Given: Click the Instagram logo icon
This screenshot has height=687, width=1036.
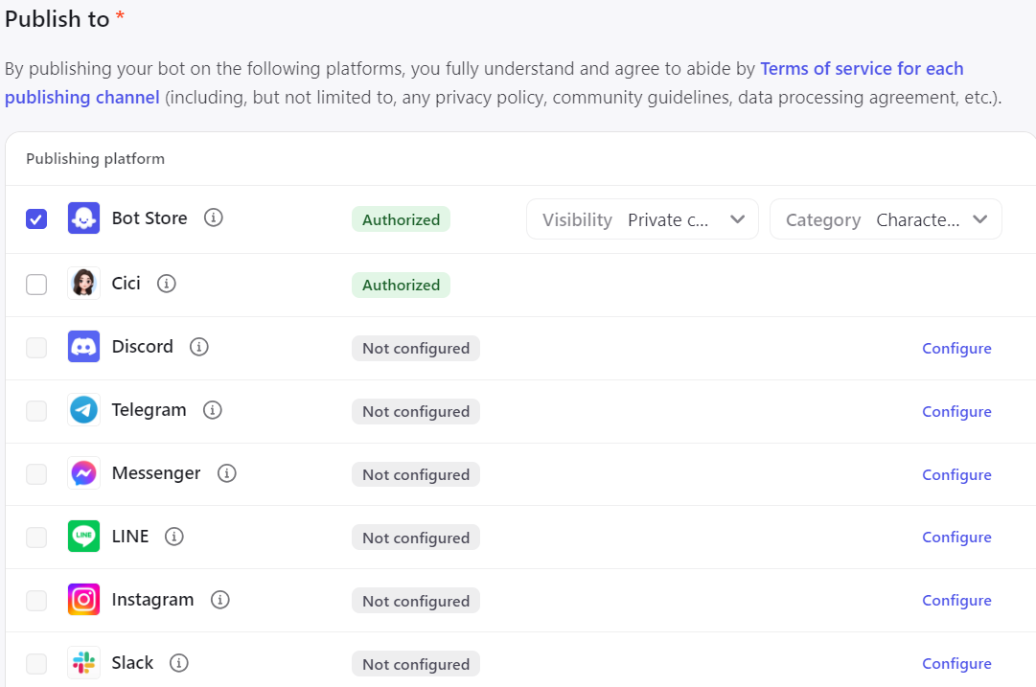Looking at the screenshot, I should point(84,600).
